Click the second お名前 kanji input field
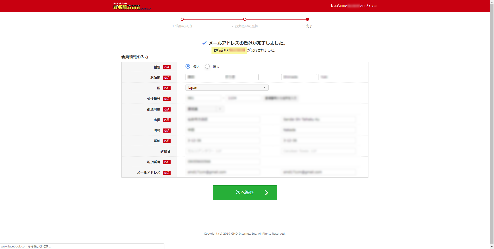494x249 pixels. click(x=241, y=77)
